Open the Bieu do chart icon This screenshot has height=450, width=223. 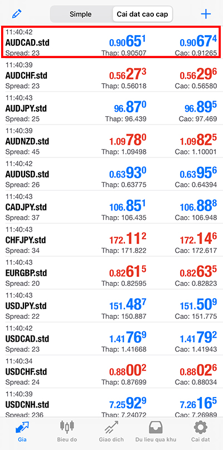click(x=67, y=427)
